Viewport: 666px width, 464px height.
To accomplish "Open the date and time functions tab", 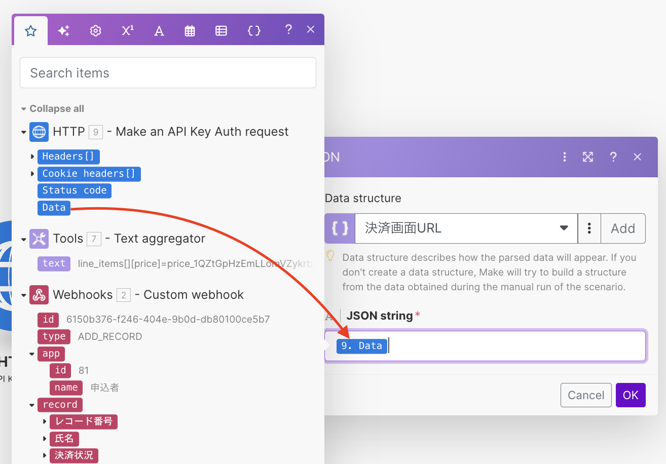I will pos(190,31).
